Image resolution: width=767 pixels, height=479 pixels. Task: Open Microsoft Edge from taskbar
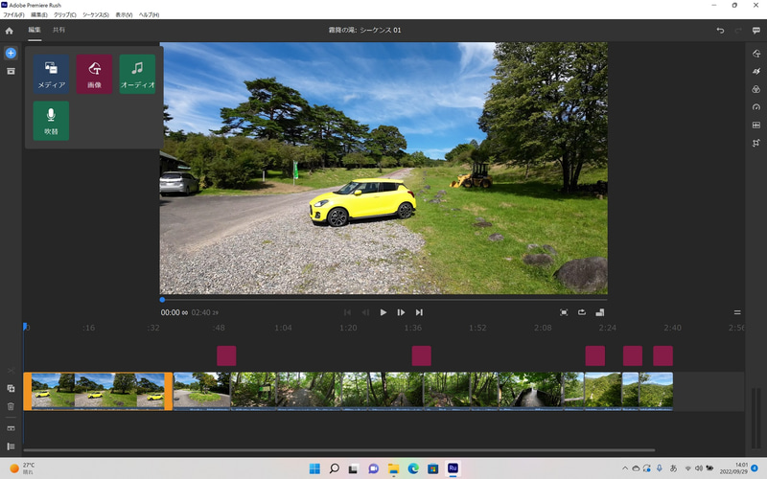413,468
